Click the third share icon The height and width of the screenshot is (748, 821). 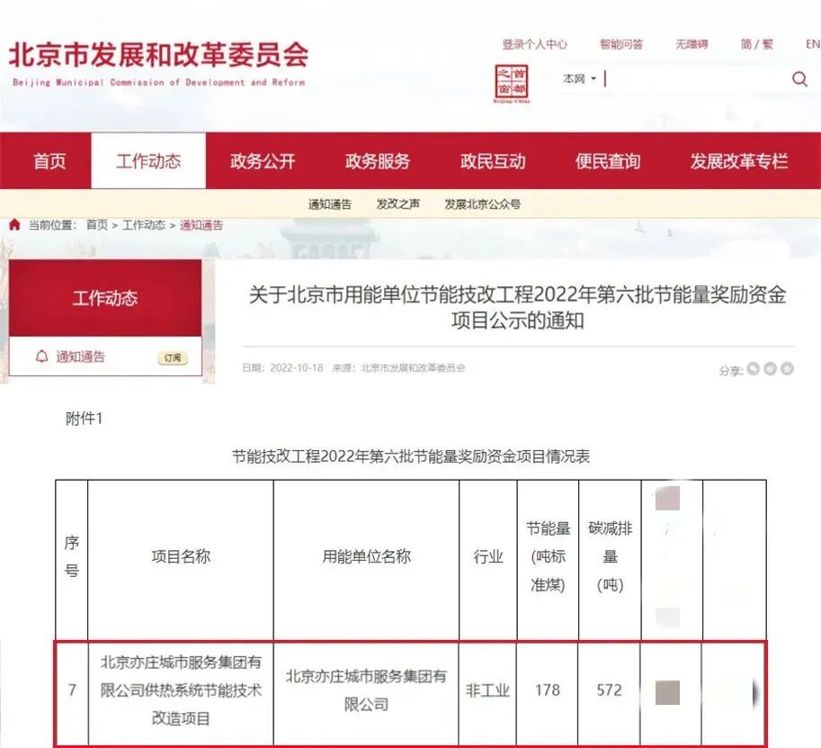(787, 368)
